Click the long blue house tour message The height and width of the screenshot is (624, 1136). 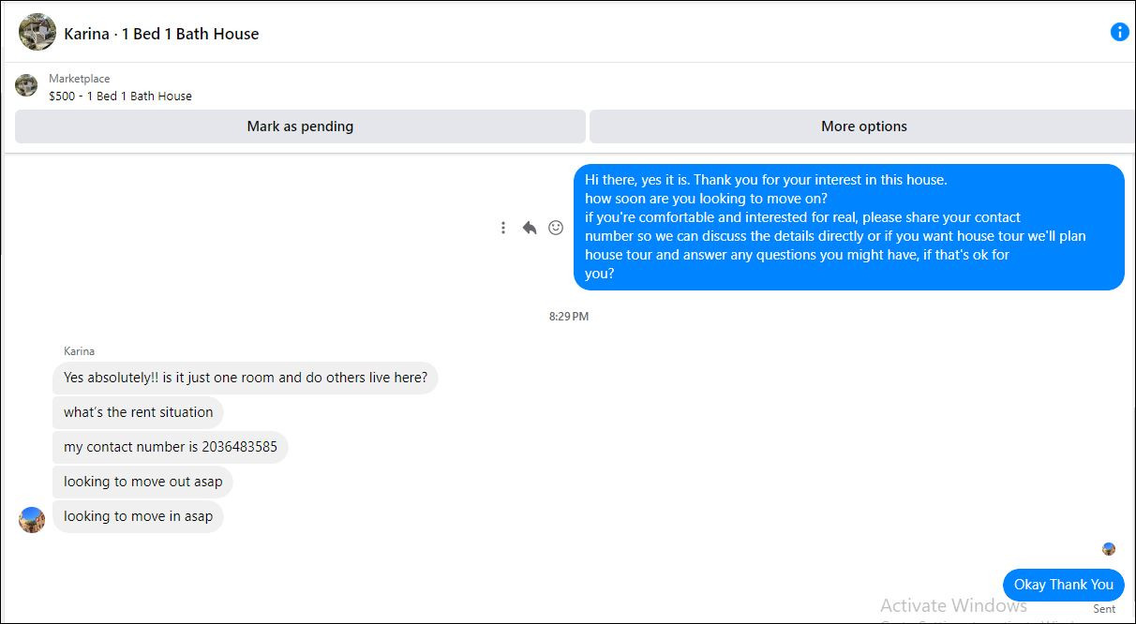848,227
